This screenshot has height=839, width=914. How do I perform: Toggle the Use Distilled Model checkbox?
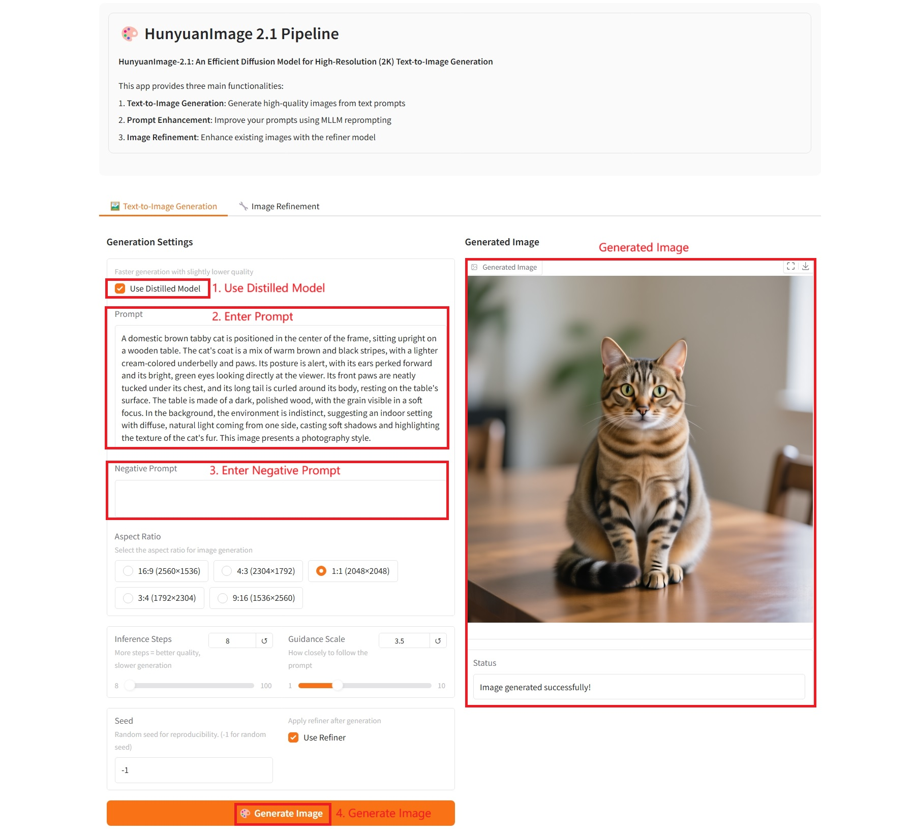pos(120,288)
